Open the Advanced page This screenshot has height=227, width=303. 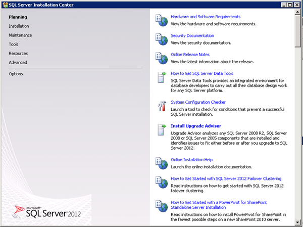pyautogui.click(x=18, y=63)
